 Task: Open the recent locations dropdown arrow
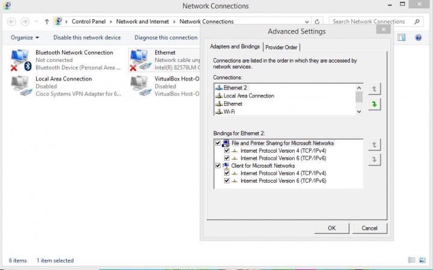point(36,22)
